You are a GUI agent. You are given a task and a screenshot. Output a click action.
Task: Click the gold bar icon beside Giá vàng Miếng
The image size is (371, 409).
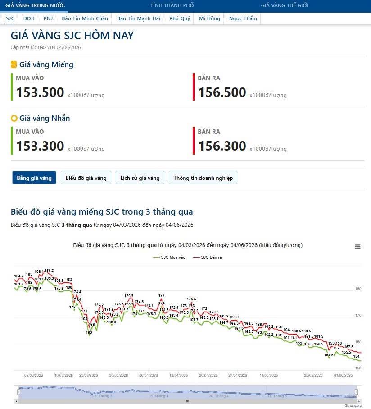tap(14, 64)
